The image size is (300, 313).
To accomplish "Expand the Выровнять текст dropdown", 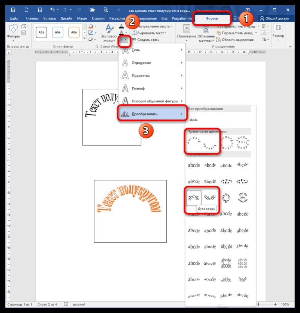I will (x=150, y=33).
